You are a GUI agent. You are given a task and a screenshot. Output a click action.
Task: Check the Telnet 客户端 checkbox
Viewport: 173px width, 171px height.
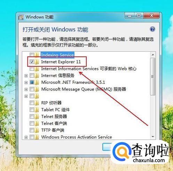pyautogui.click(x=32, y=123)
